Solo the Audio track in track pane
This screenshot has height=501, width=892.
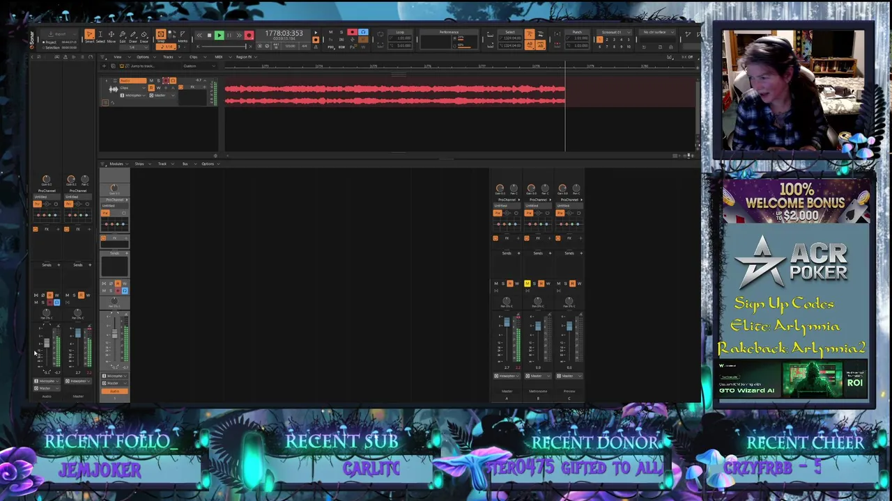click(x=158, y=81)
